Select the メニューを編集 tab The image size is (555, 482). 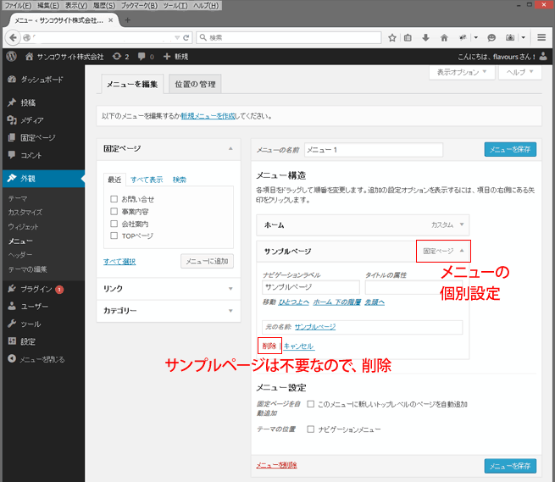coord(132,84)
